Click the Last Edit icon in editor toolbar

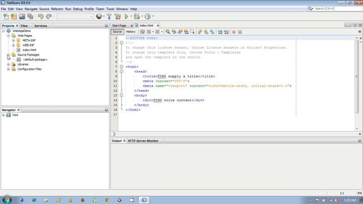click(x=142, y=32)
